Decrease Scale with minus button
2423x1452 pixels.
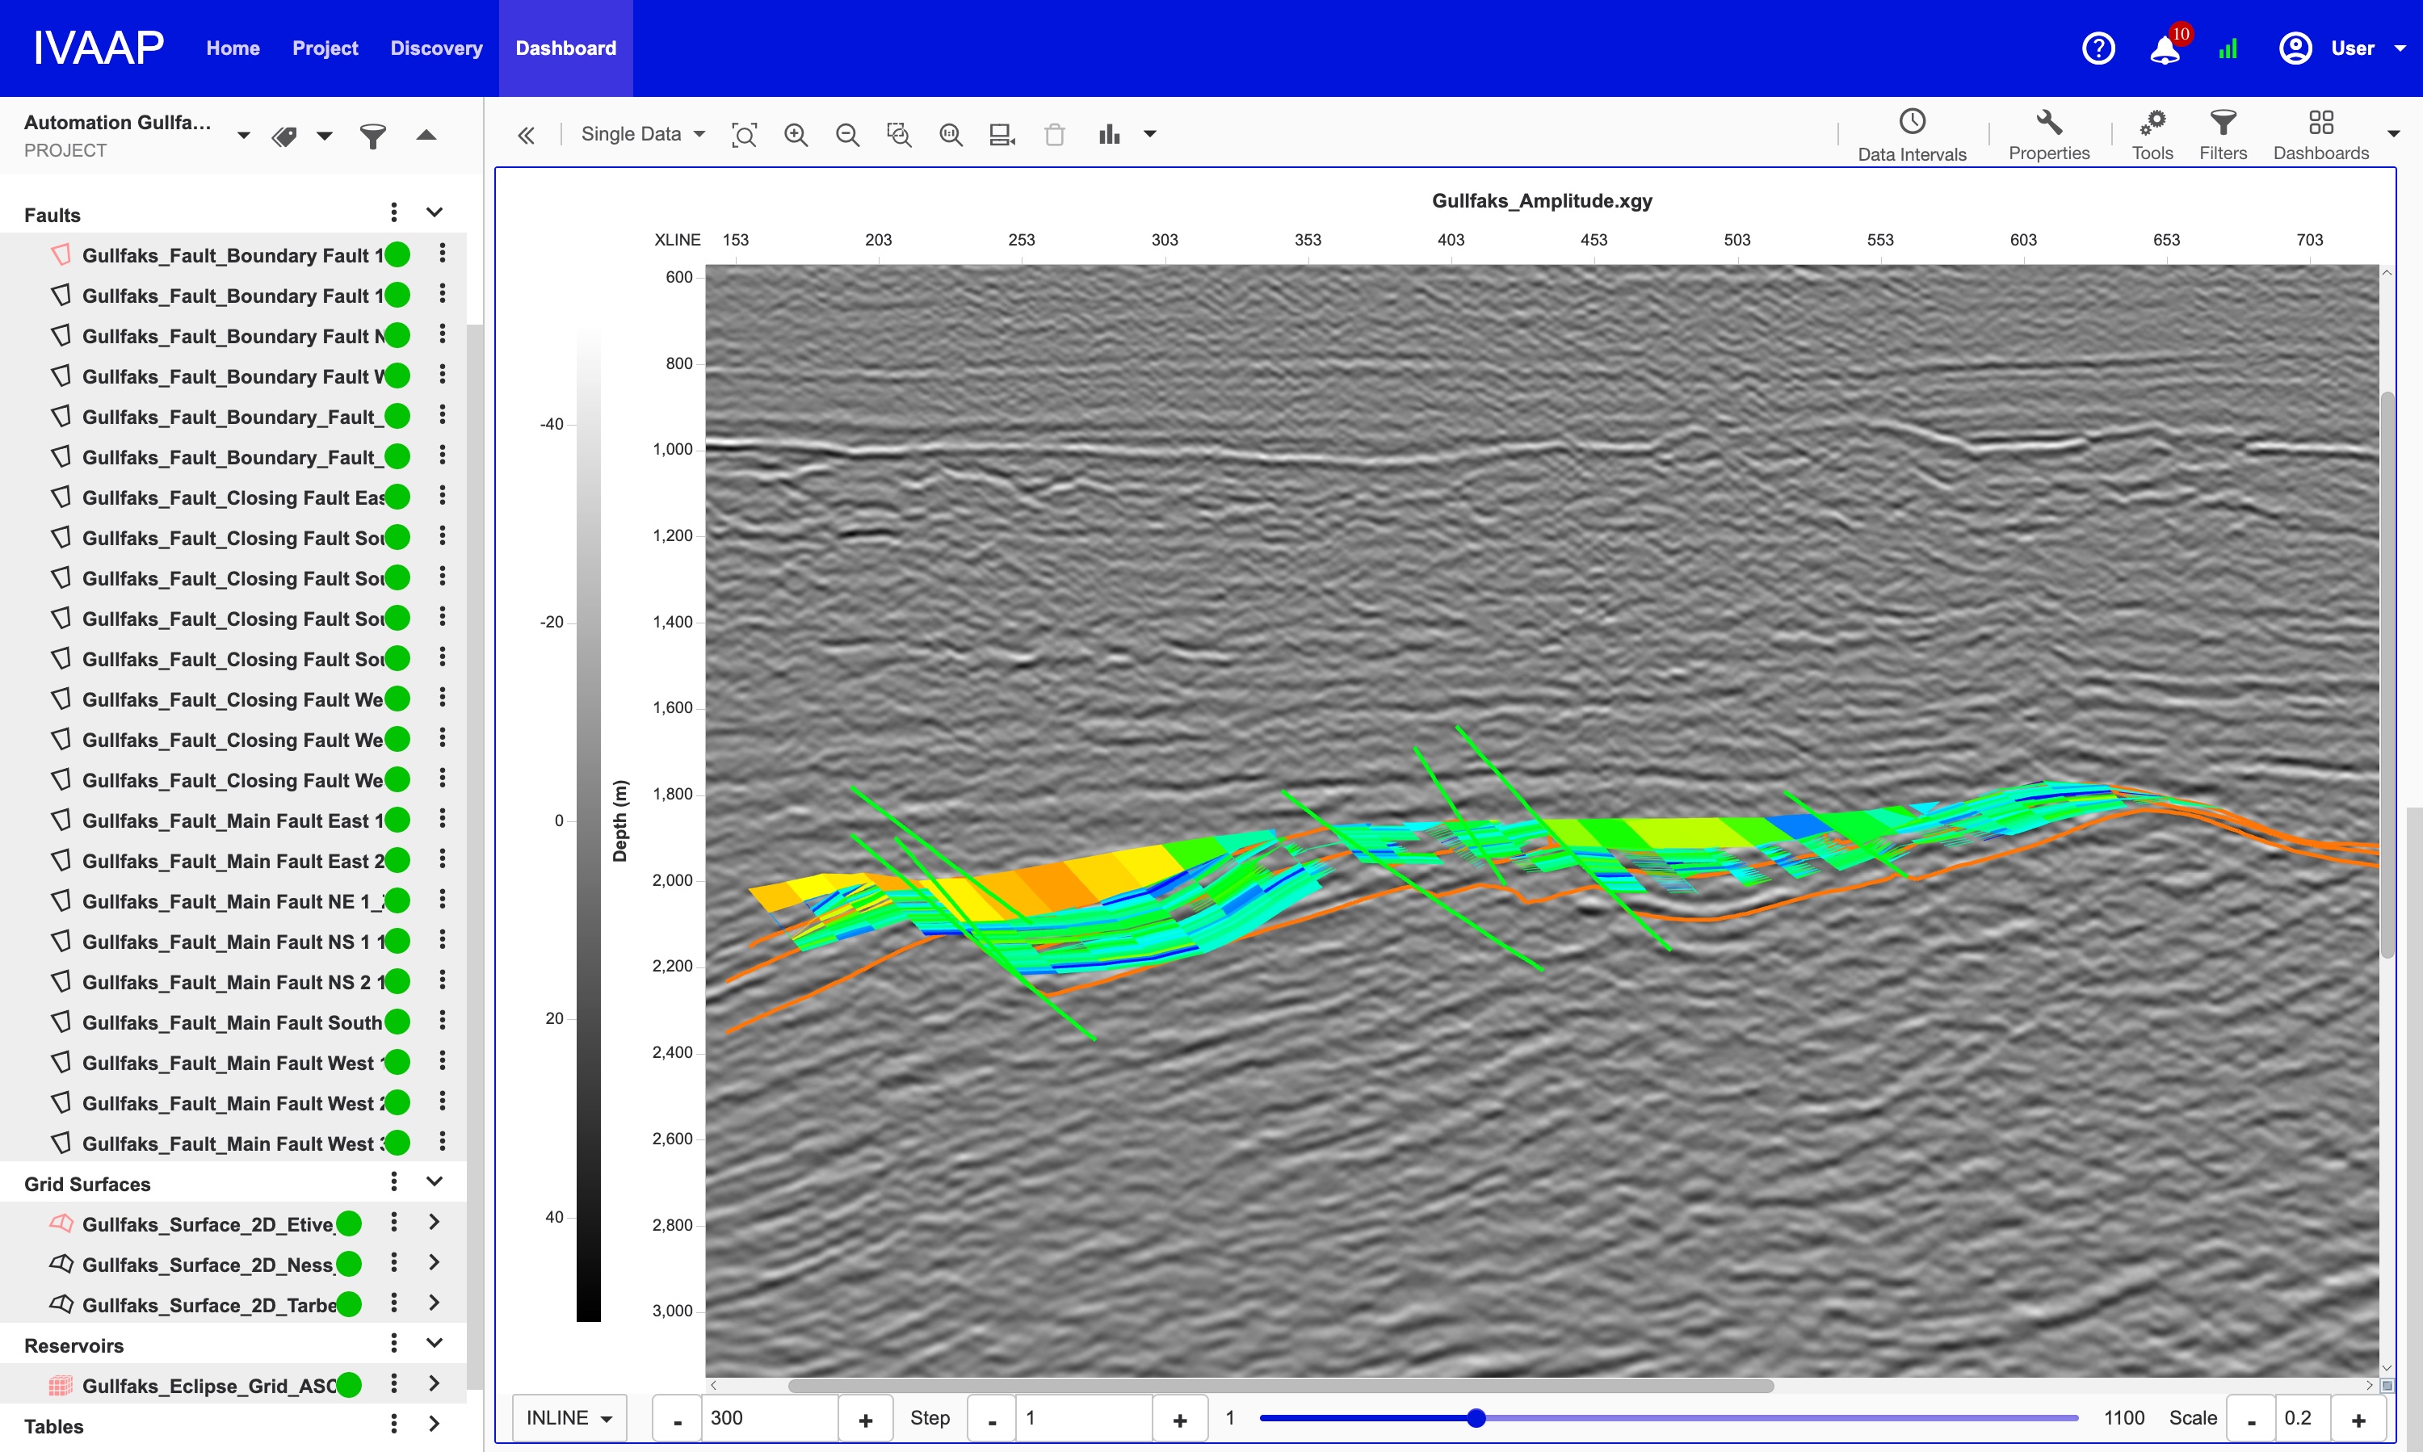[x=2251, y=1420]
